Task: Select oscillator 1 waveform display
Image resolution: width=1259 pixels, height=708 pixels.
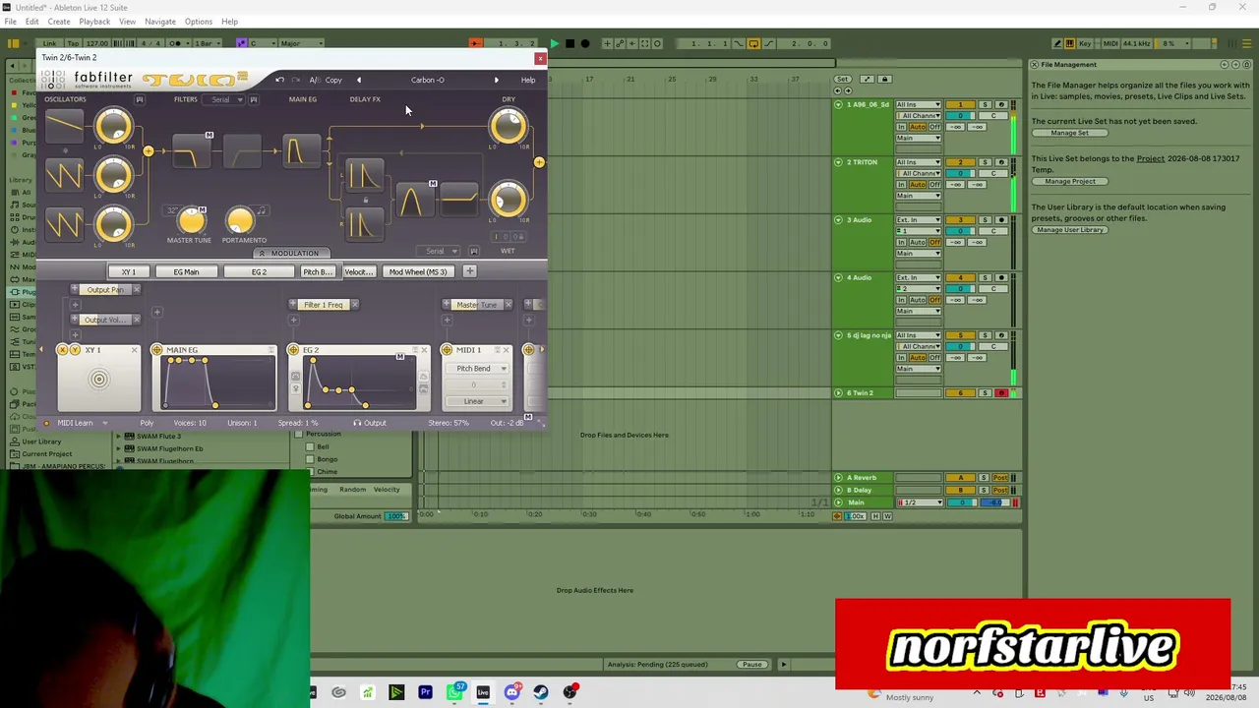Action: click(x=64, y=127)
